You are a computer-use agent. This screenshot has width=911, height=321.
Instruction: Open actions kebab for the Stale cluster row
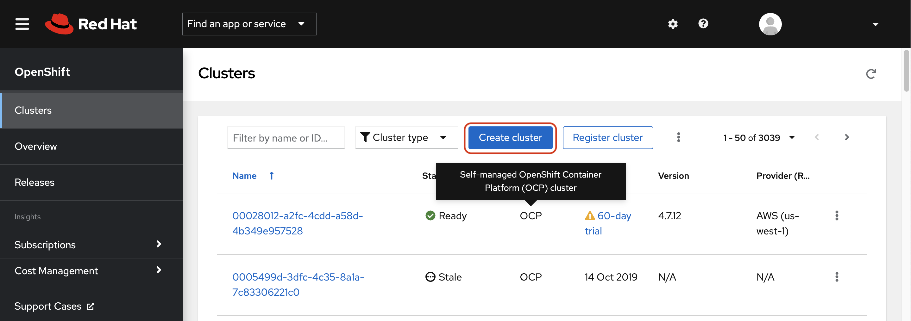[x=836, y=277]
